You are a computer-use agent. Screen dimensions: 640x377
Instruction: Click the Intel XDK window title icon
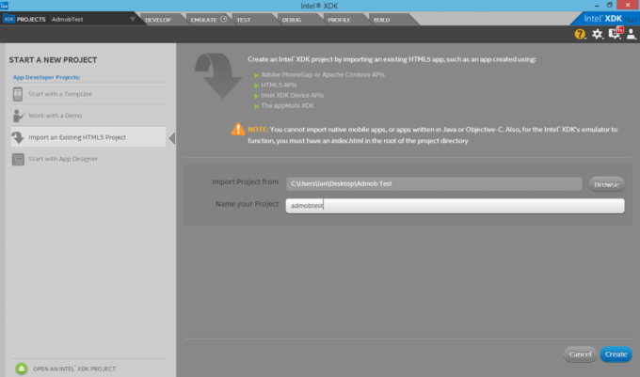pos(4,6)
